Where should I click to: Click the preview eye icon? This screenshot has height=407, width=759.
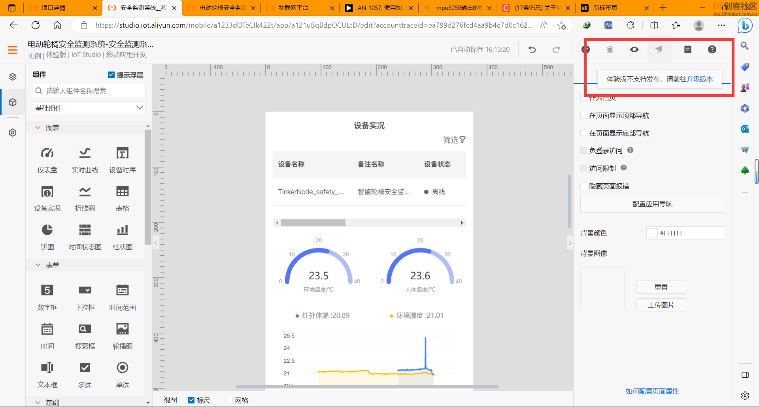point(634,49)
